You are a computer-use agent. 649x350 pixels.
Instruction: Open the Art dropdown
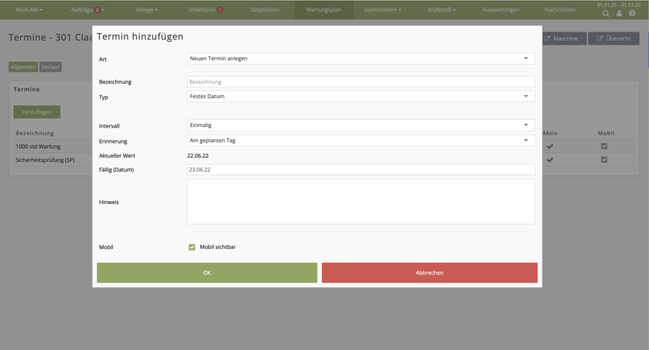pos(361,59)
